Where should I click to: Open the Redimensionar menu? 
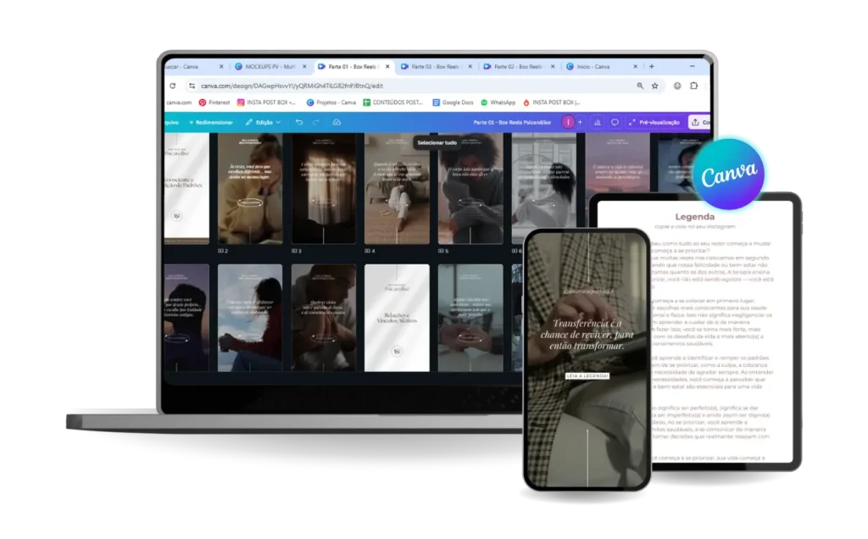pyautogui.click(x=210, y=122)
